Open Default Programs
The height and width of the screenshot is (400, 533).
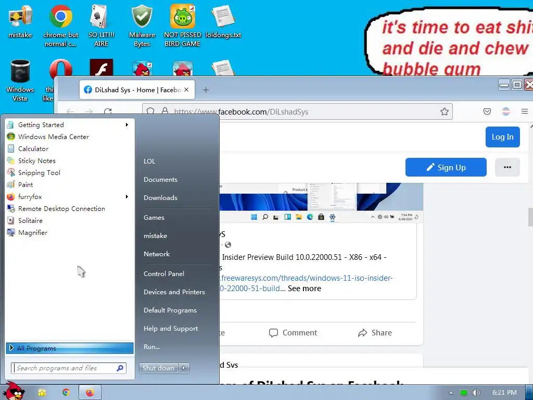click(170, 310)
